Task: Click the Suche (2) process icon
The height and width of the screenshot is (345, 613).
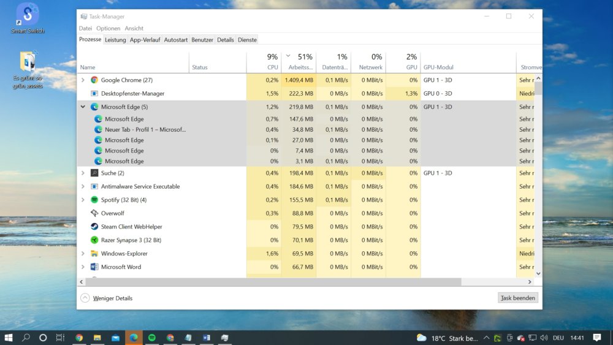Action: (x=94, y=173)
